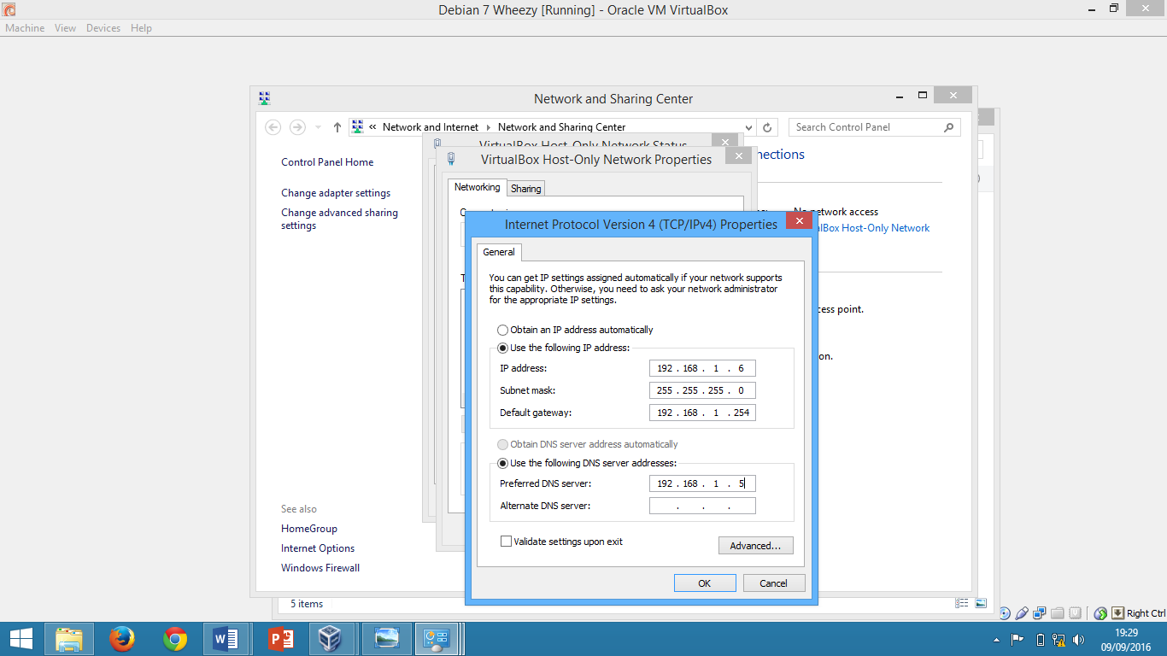The height and width of the screenshot is (656, 1167).
Task: Click the host key arrow icon beside Right Ctrl
Action: [x=1117, y=613]
